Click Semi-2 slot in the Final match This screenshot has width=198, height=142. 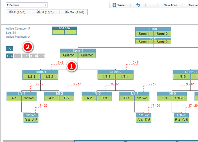162,34
